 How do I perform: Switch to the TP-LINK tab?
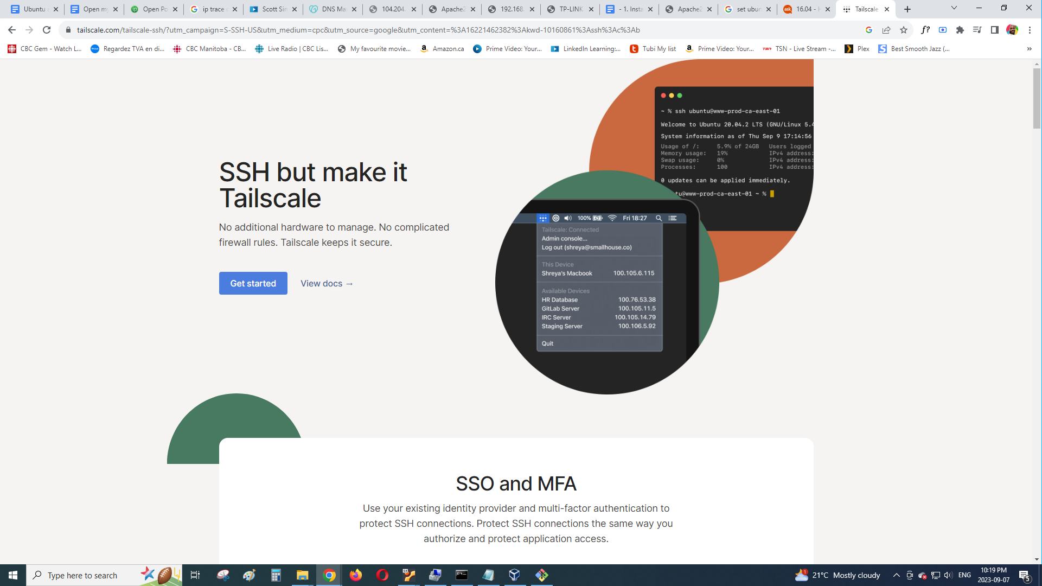(570, 9)
